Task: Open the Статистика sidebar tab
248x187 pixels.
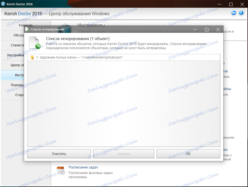Action: 13,45
